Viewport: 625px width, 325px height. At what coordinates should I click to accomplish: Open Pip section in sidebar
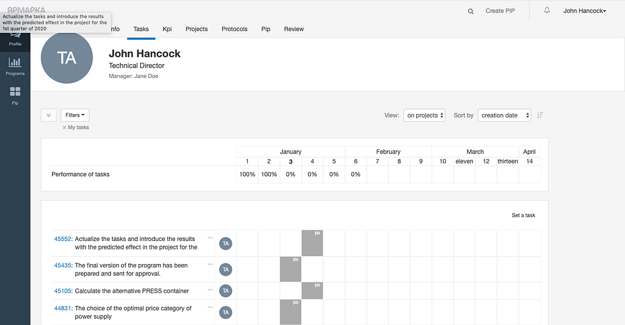click(x=15, y=96)
